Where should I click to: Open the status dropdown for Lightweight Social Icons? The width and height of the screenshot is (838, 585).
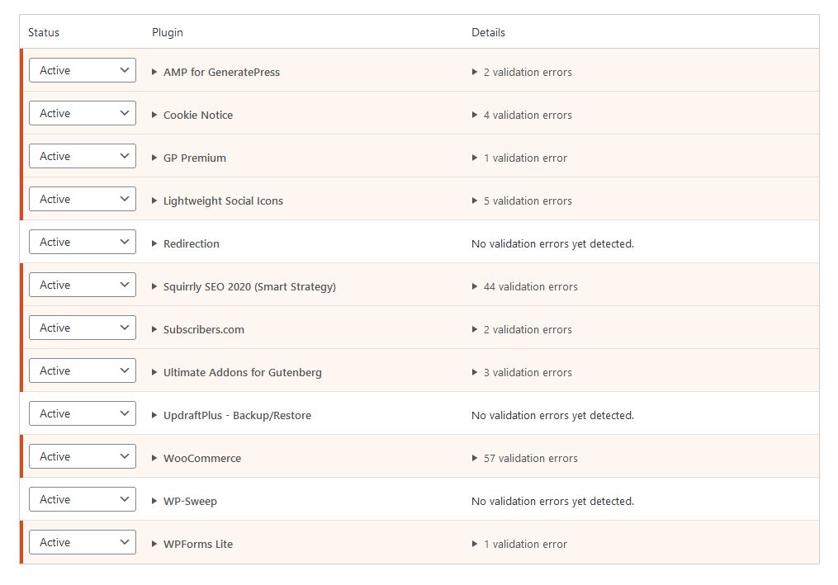point(83,199)
